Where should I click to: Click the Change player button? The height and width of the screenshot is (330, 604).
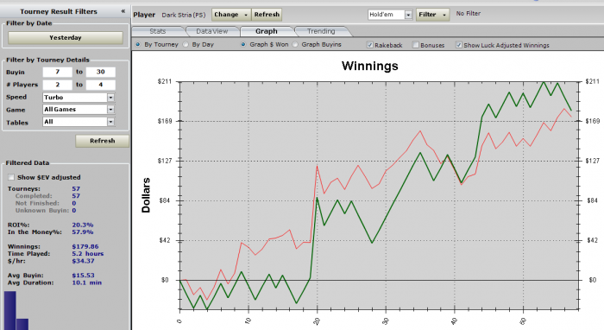[x=231, y=15]
